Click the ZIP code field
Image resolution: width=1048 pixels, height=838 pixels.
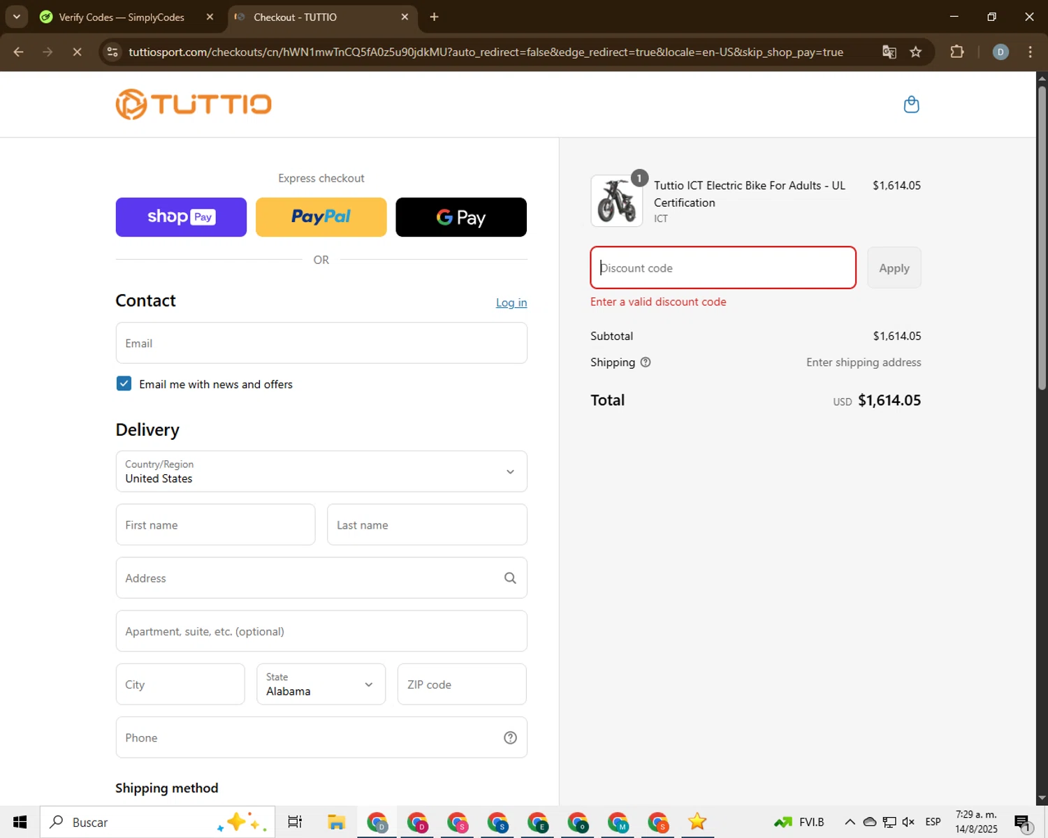(x=462, y=684)
